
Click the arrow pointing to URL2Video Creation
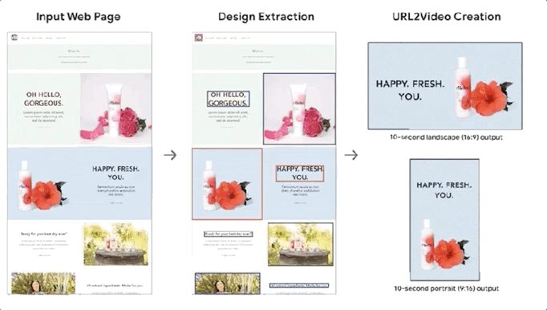[351, 155]
